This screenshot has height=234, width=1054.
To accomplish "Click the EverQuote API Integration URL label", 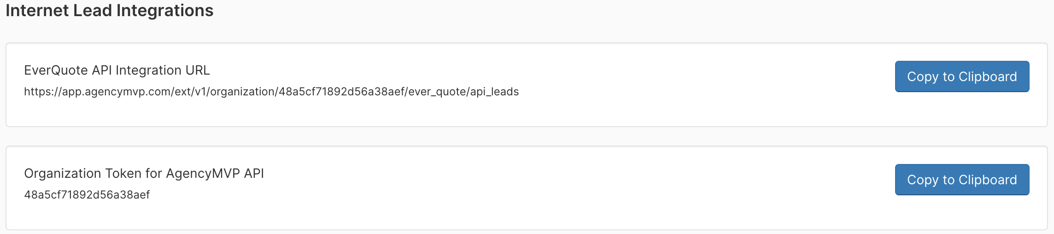I will (x=117, y=70).
